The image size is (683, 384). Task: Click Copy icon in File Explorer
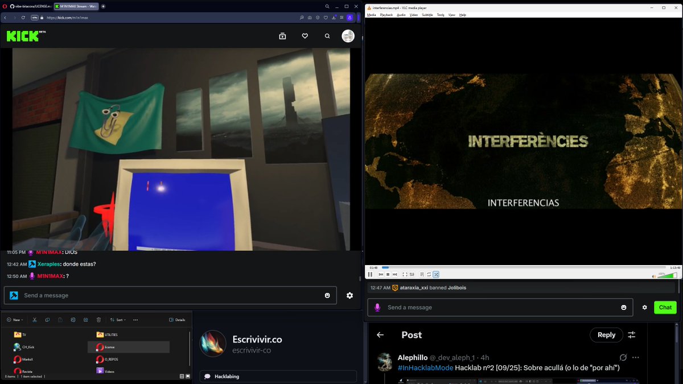pyautogui.click(x=47, y=320)
